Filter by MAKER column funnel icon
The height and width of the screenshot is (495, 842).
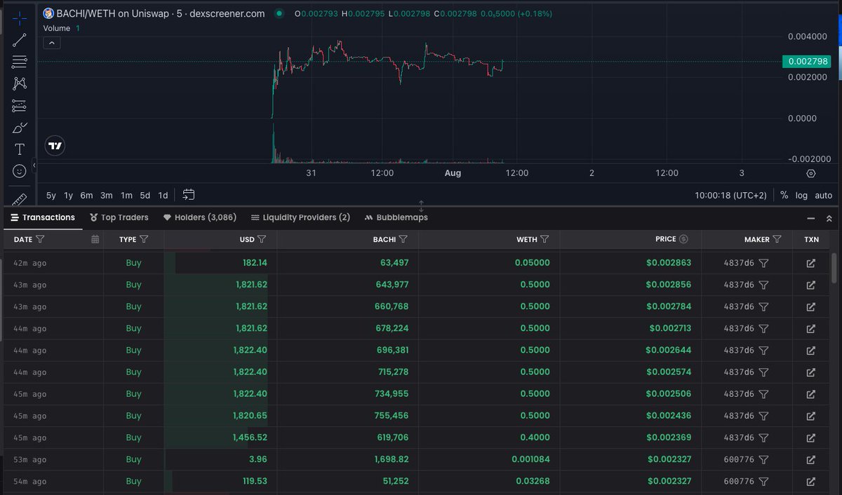(777, 239)
